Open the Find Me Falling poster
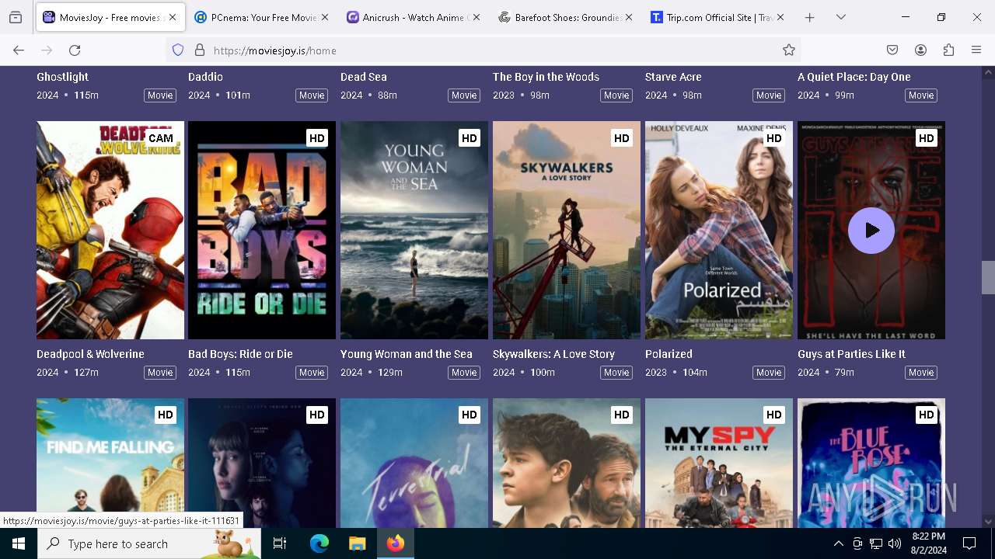 pyautogui.click(x=110, y=463)
